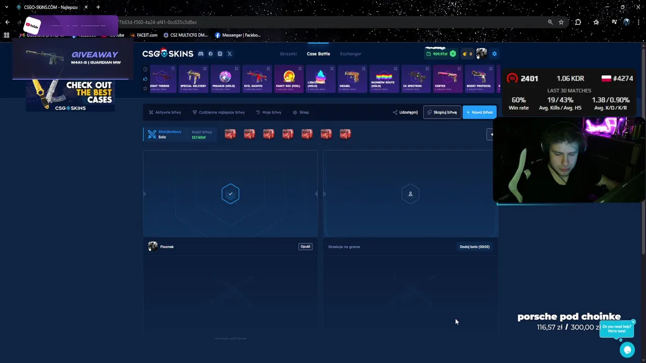Click the 'Check out the best cases' banner
This screenshot has width=646, height=363.
coord(71,96)
